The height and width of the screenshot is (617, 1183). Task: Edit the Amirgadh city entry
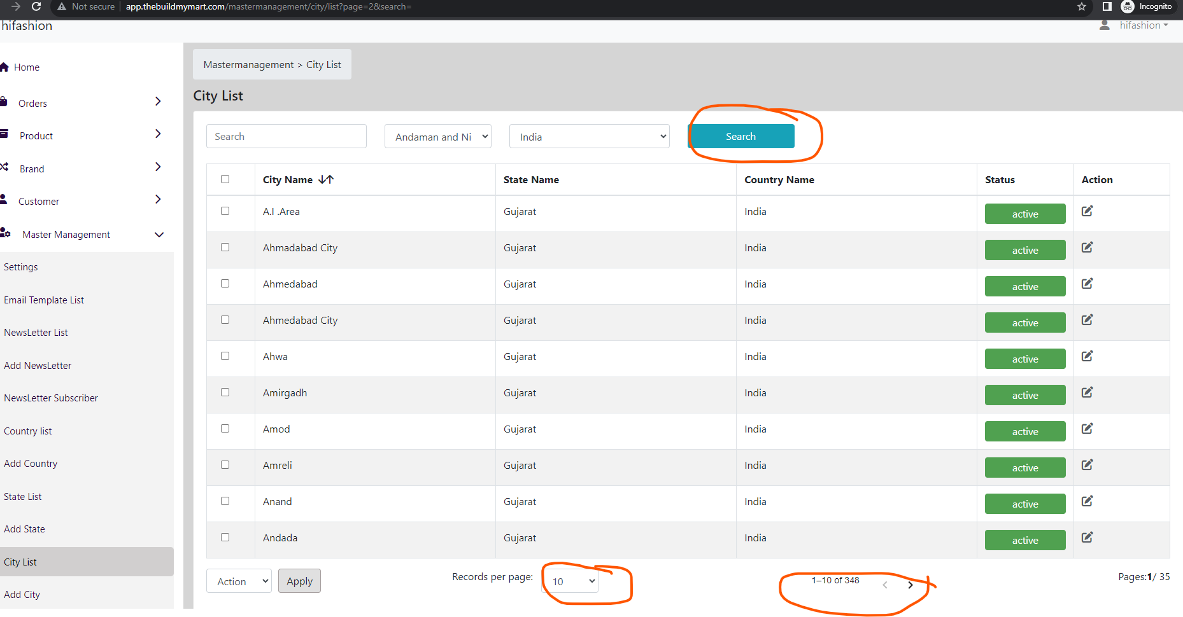pyautogui.click(x=1087, y=392)
